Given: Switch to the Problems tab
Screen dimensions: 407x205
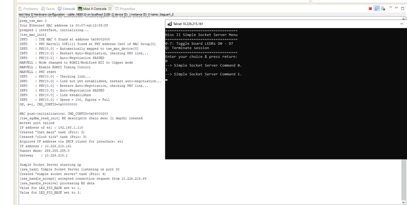Looking at the screenshot, I should [x=28, y=9].
